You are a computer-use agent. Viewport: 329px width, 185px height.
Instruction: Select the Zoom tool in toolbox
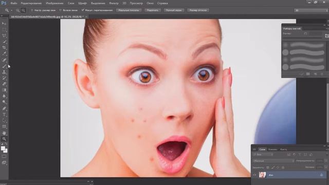(x=4, y=139)
